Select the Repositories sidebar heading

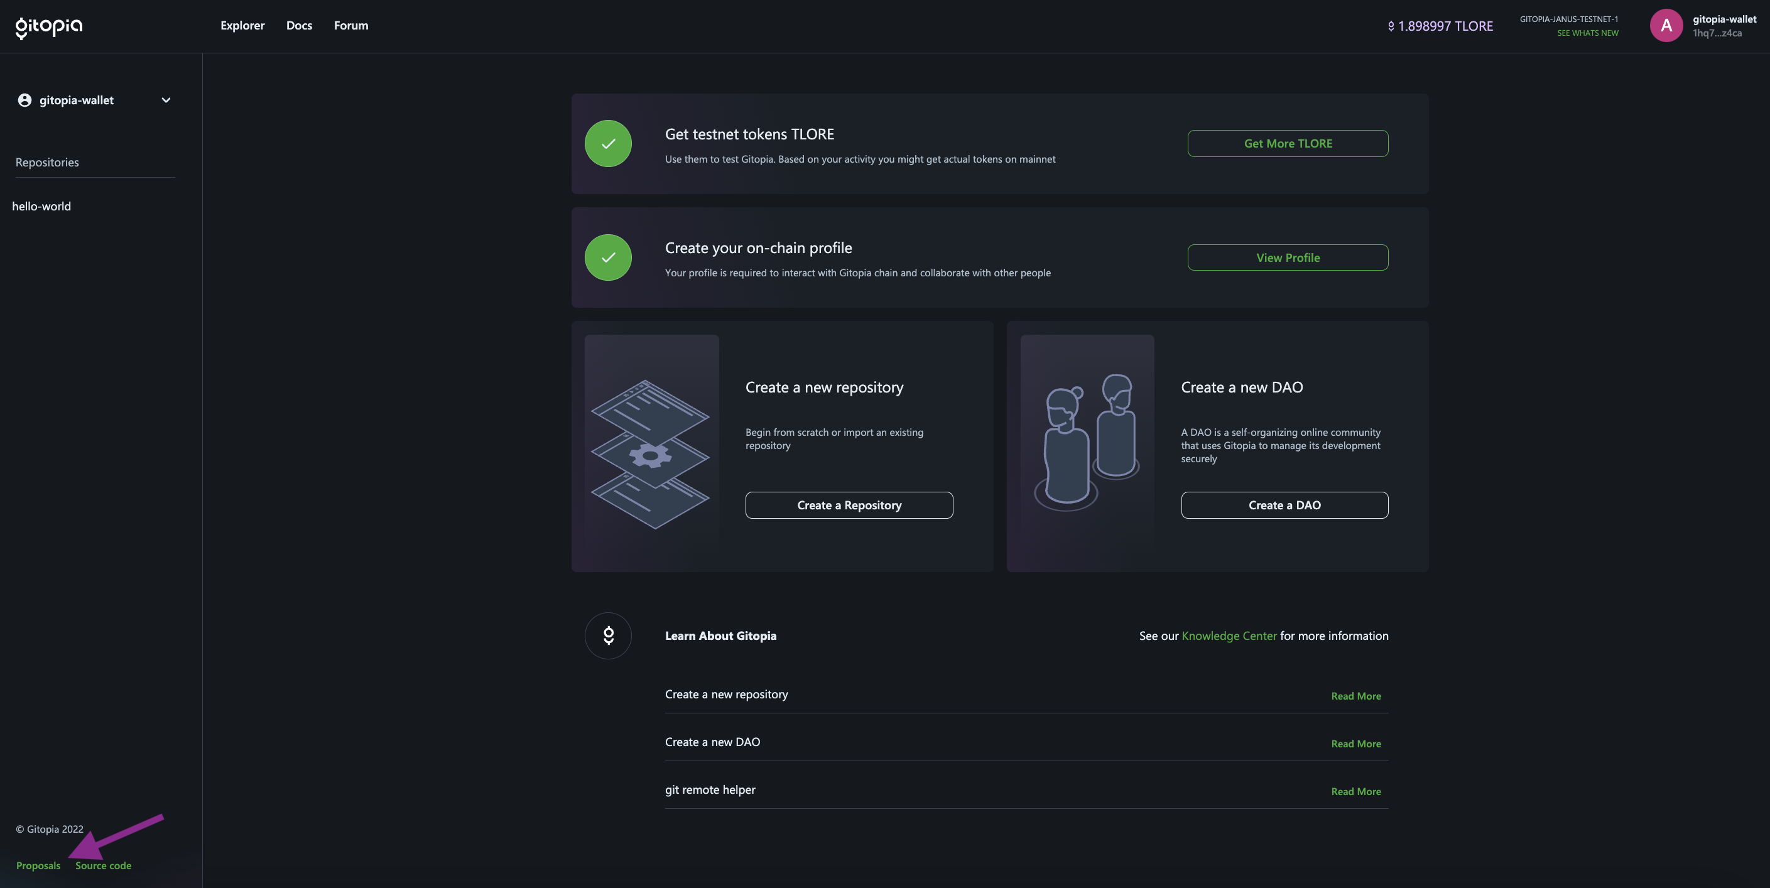click(x=47, y=162)
